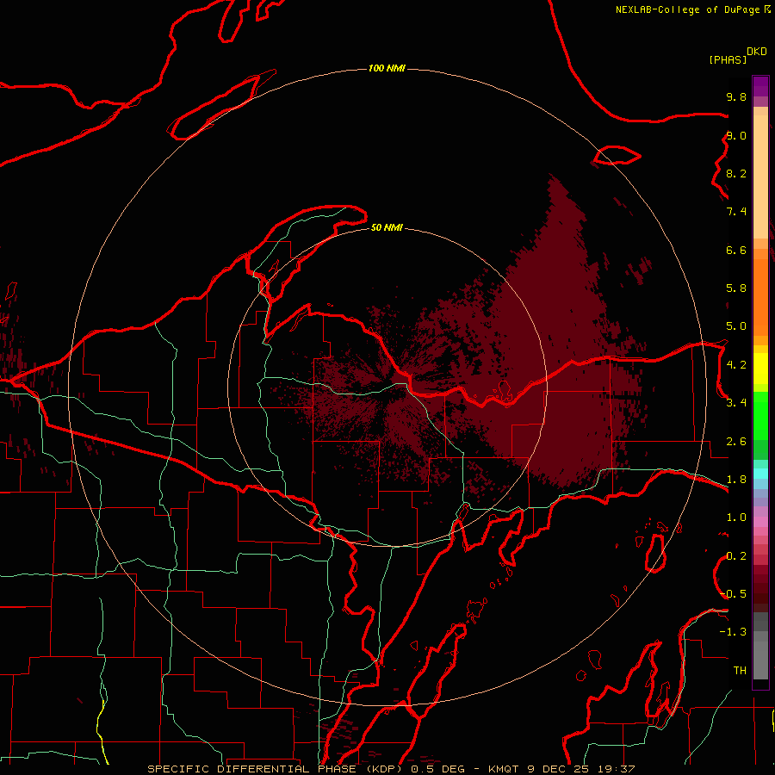Click the 100 NMI range ring label
Image resolution: width=775 pixels, height=775 pixels.
[x=387, y=68]
